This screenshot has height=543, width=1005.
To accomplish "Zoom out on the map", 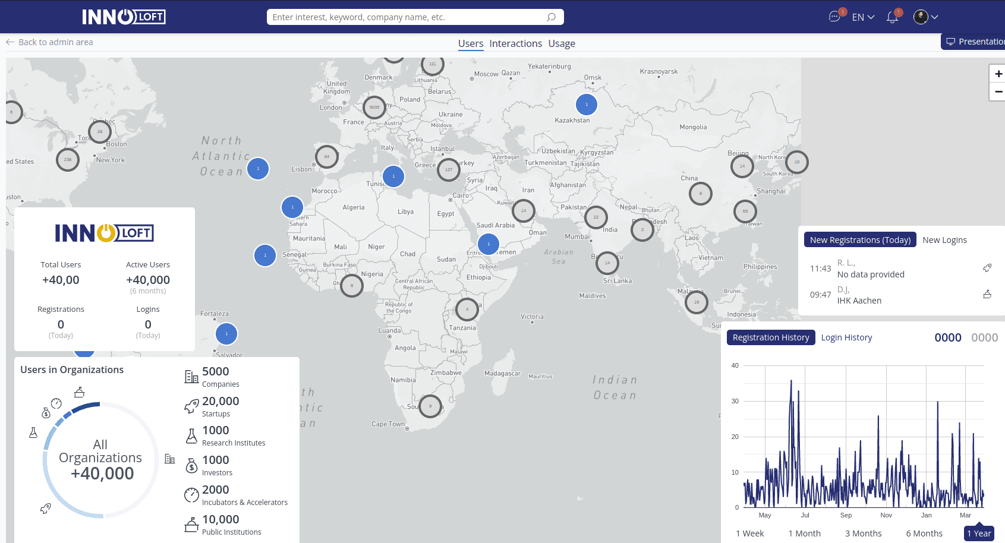I will [x=998, y=91].
